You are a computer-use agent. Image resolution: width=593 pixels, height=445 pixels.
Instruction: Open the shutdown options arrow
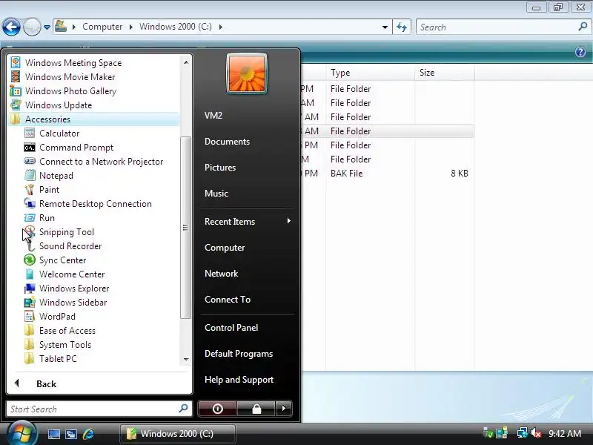tap(284, 409)
